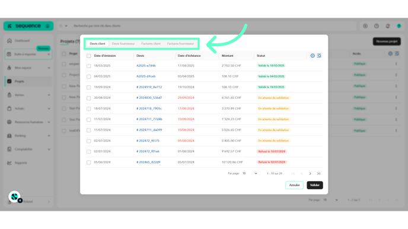Open settings gear in the Projets table header

[390, 53]
